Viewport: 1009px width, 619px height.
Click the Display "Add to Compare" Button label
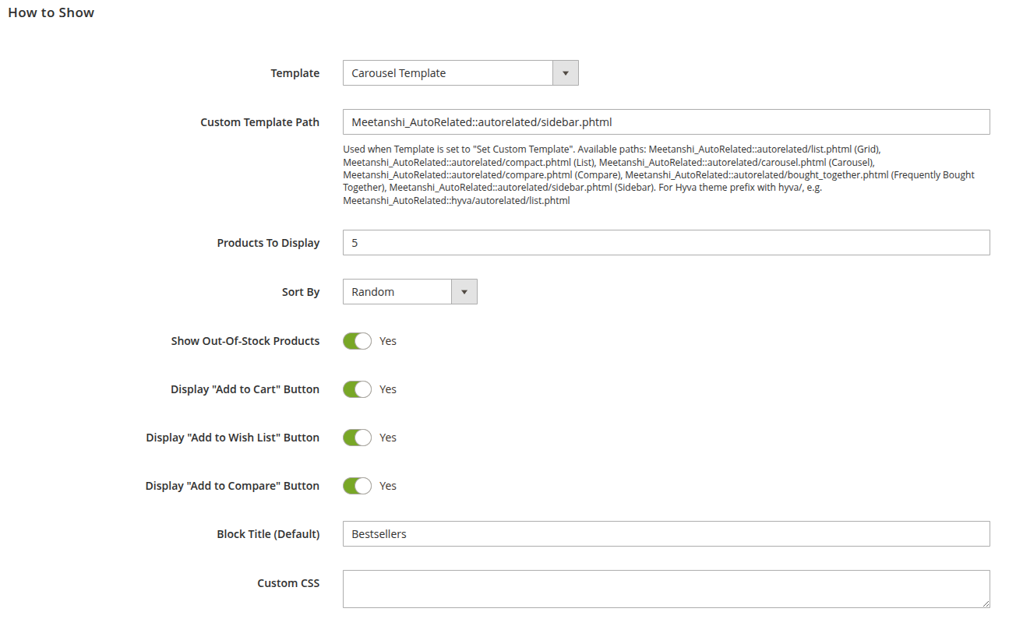click(x=233, y=486)
